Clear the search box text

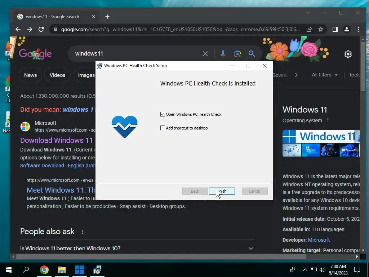pos(205,54)
